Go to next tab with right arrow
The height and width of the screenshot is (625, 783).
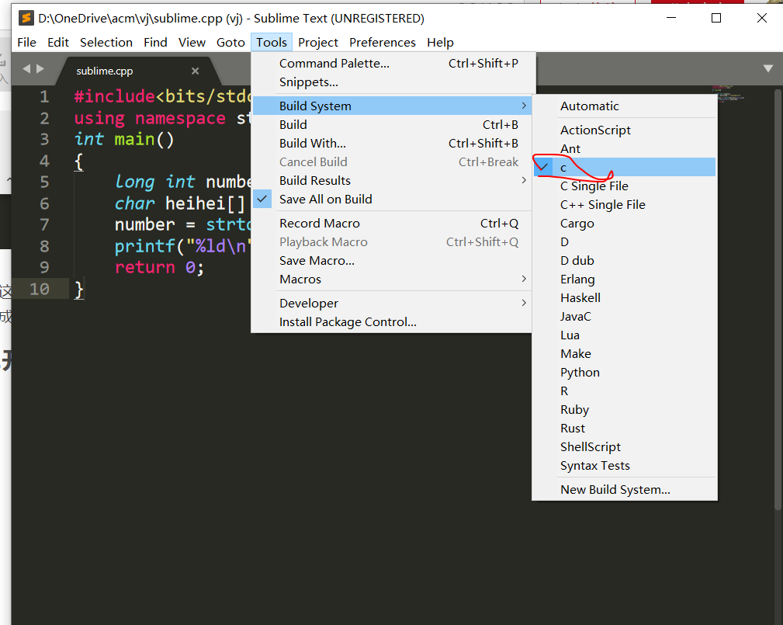tap(40, 69)
